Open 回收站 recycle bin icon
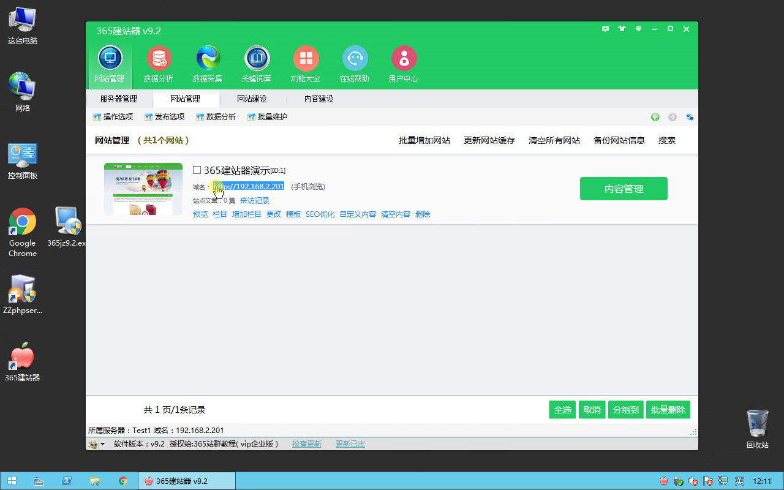784x490 pixels. click(x=758, y=429)
